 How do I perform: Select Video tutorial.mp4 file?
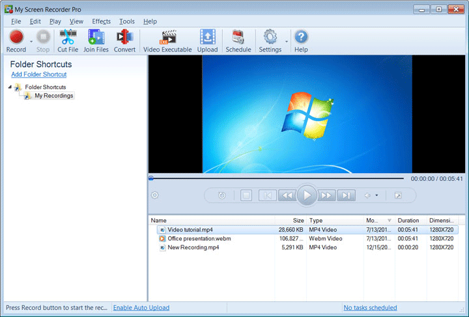pos(307,230)
